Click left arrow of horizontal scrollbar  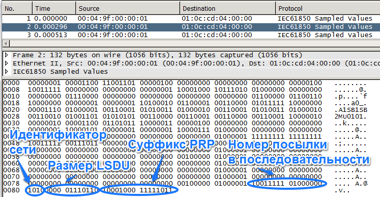pos(6,44)
